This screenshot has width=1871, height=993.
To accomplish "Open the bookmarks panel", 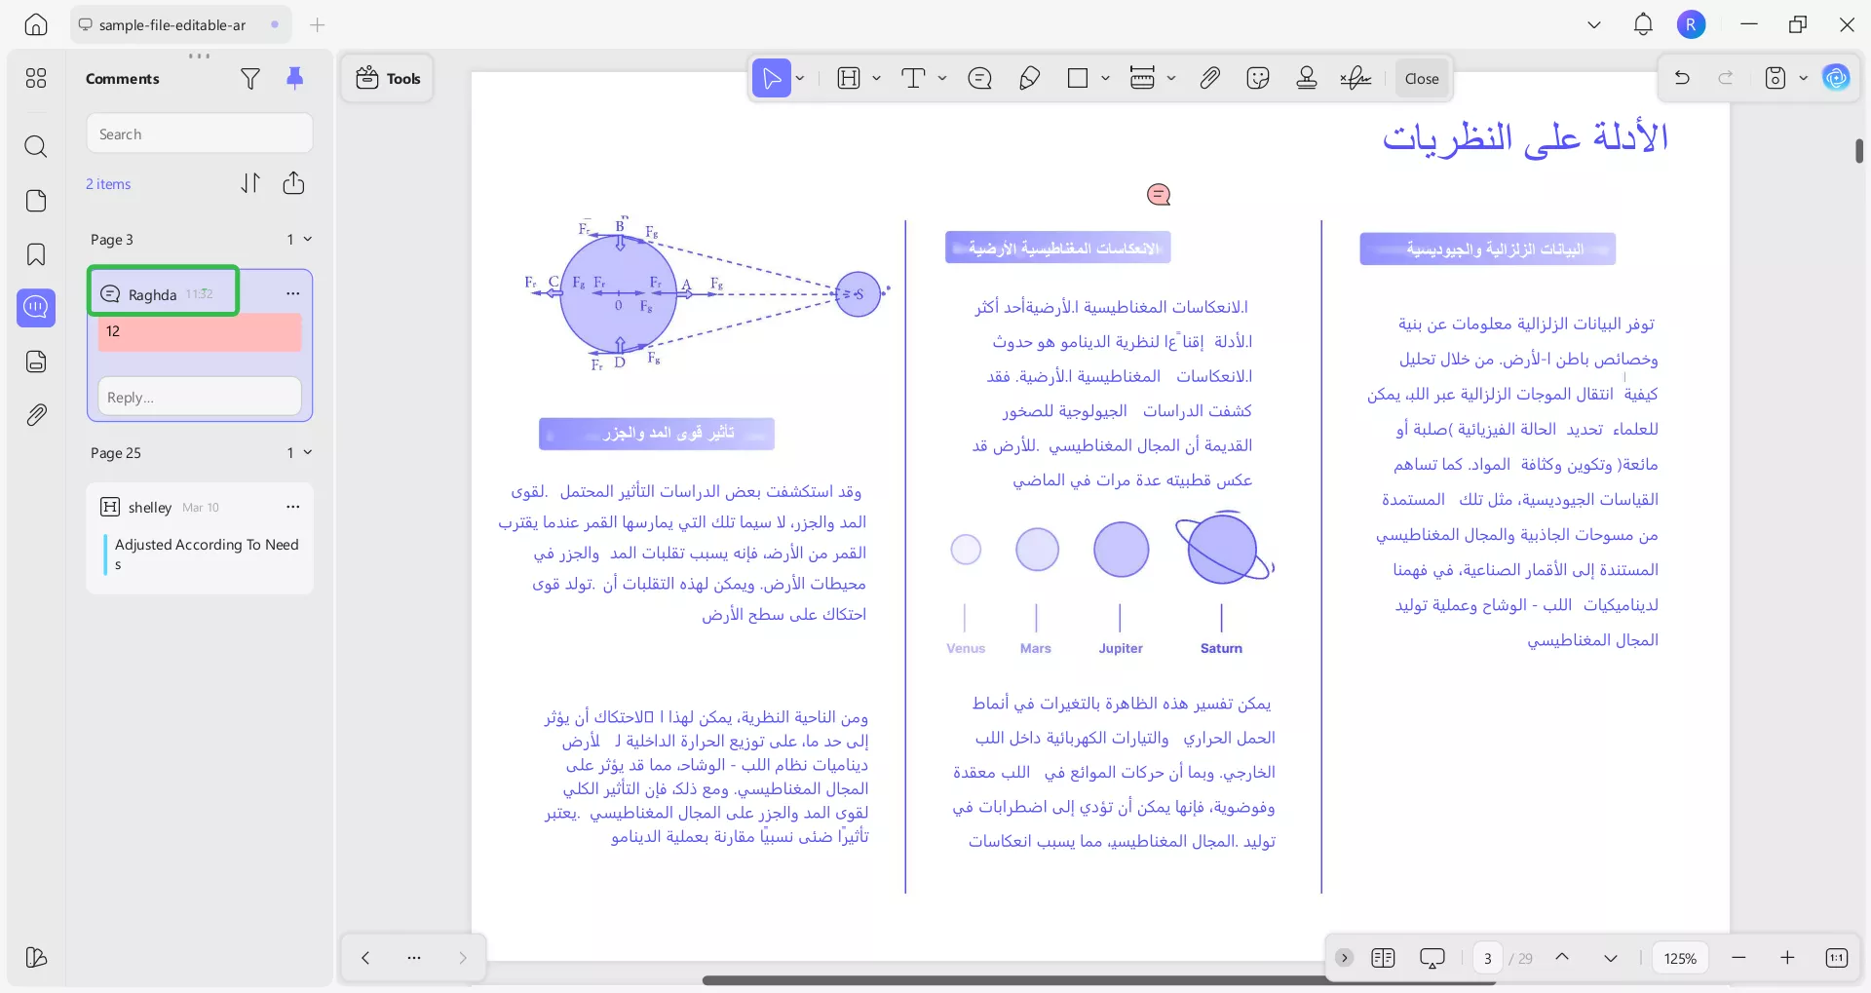I will coord(36,254).
